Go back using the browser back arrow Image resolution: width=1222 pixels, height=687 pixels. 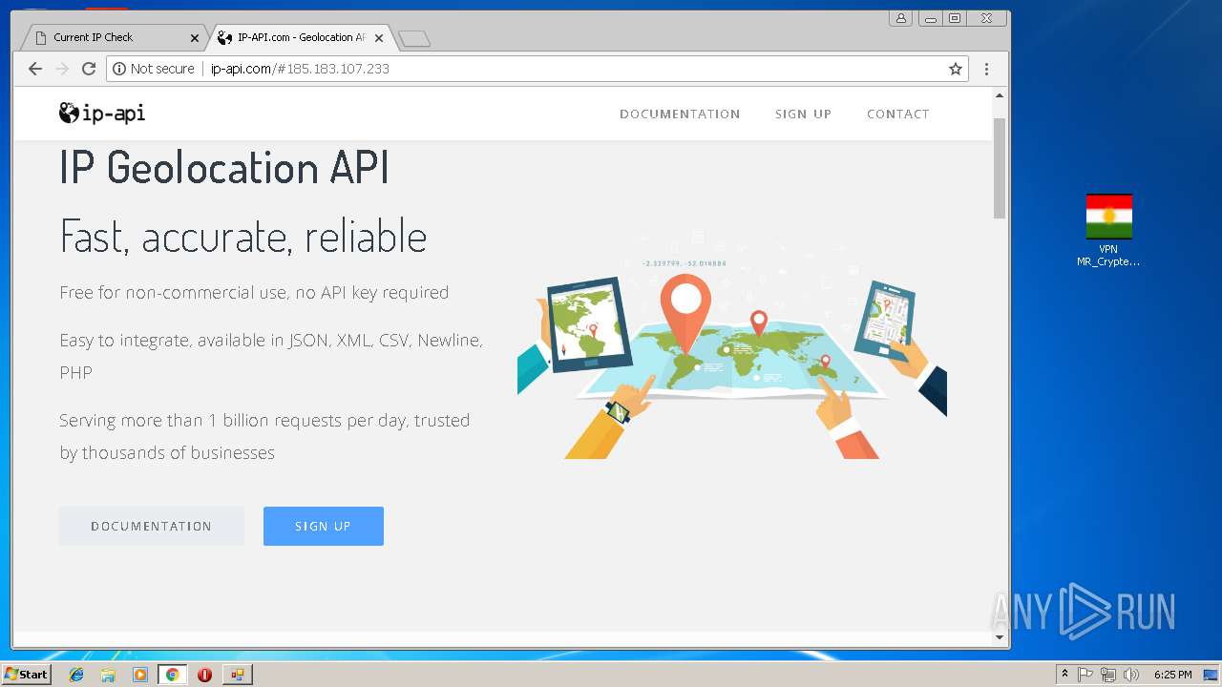point(35,69)
